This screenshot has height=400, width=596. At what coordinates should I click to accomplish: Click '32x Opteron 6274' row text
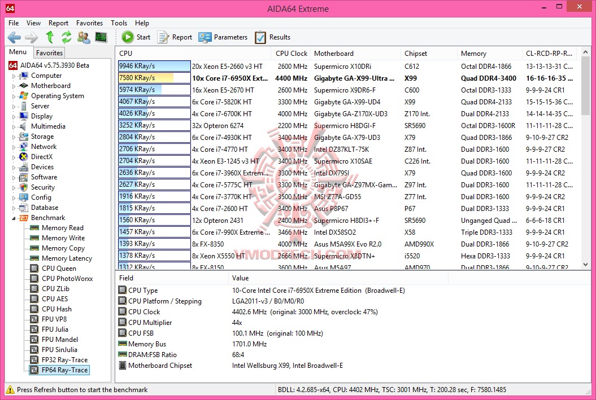[218, 126]
